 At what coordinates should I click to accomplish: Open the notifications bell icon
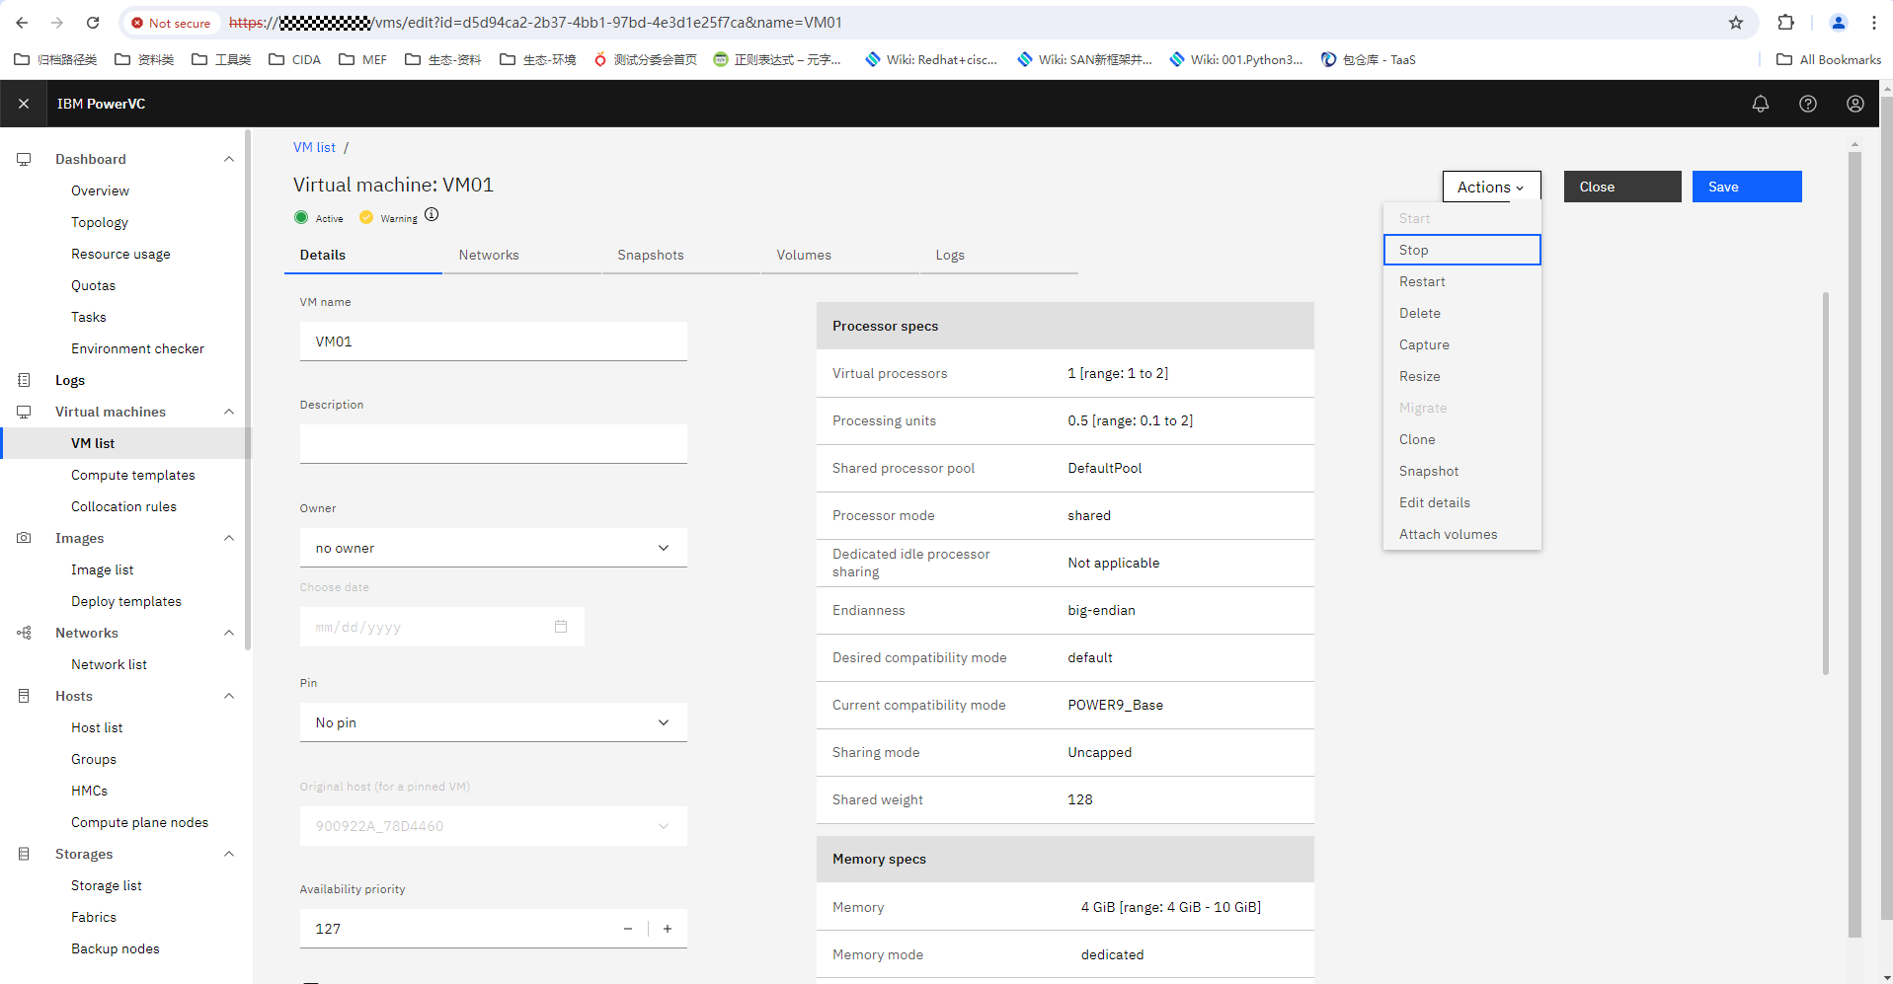[x=1760, y=104]
